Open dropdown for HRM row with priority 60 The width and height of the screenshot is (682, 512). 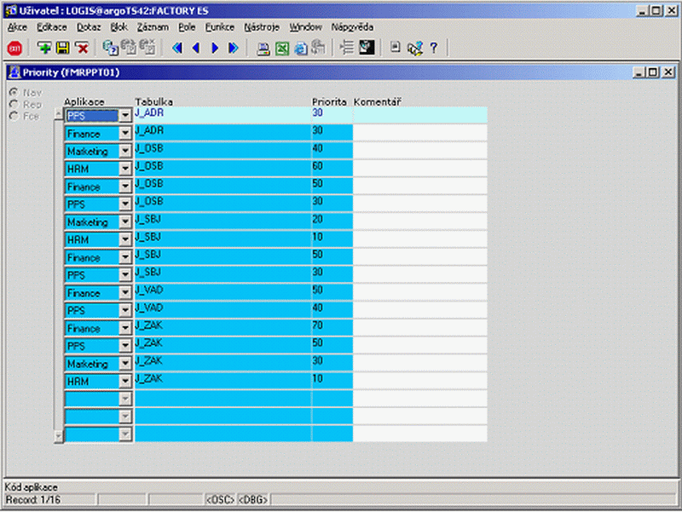click(125, 169)
